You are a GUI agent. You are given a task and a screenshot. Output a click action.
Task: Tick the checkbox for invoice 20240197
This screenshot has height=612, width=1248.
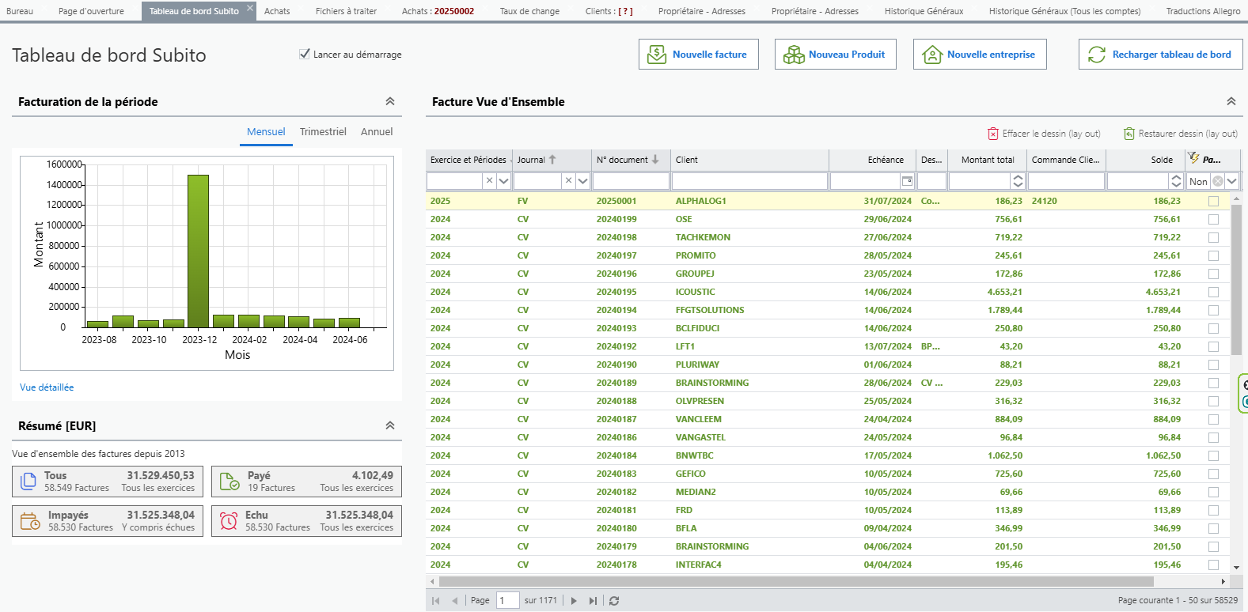1213,255
